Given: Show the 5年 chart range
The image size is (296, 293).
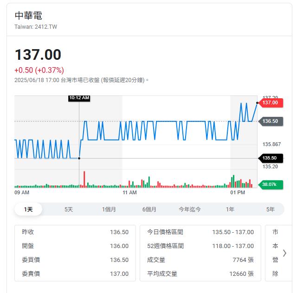Looking at the screenshot, I should pyautogui.click(x=270, y=209).
